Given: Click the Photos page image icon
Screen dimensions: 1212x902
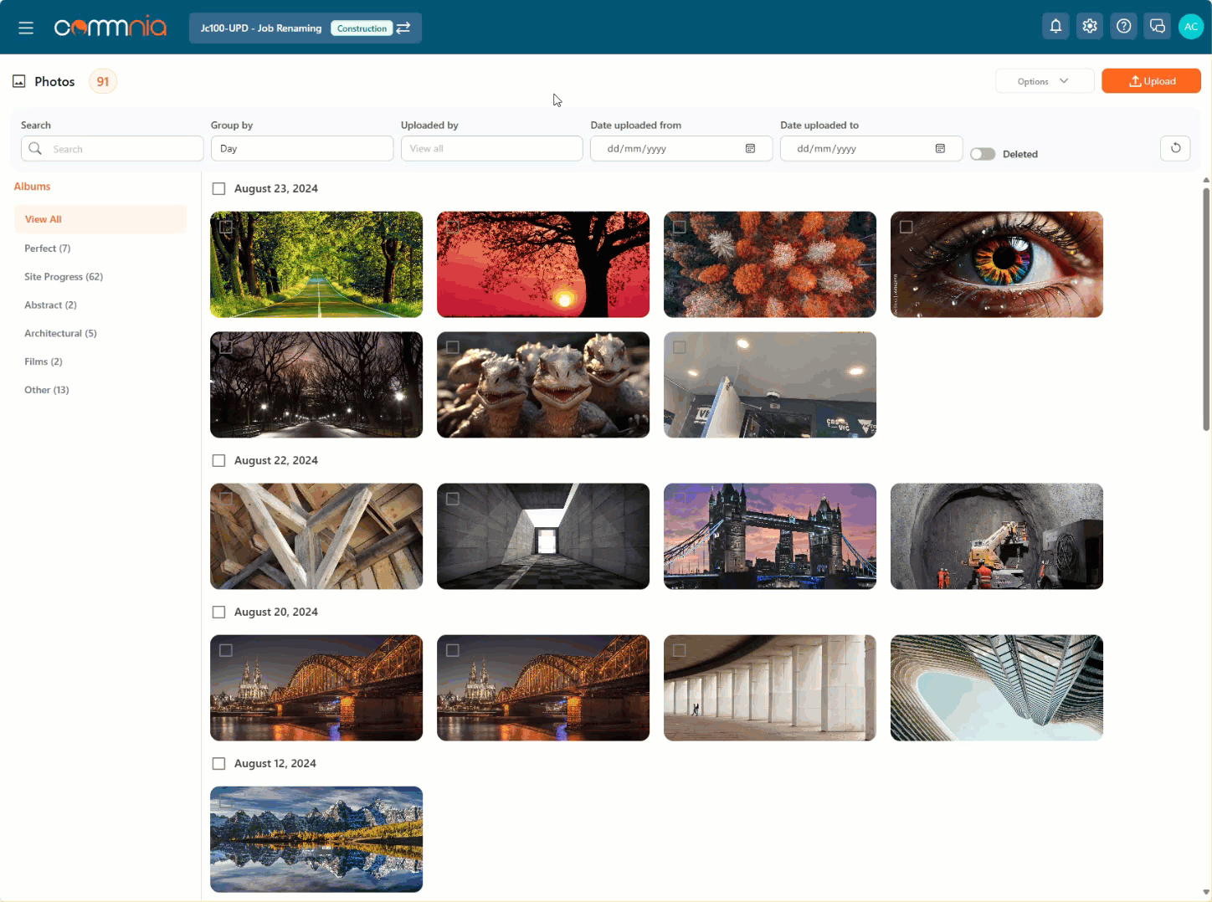Looking at the screenshot, I should tap(19, 81).
